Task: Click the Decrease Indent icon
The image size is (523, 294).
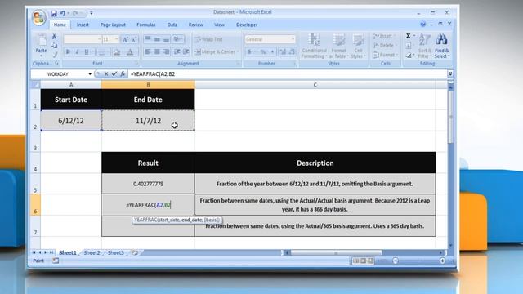Action: click(x=177, y=51)
